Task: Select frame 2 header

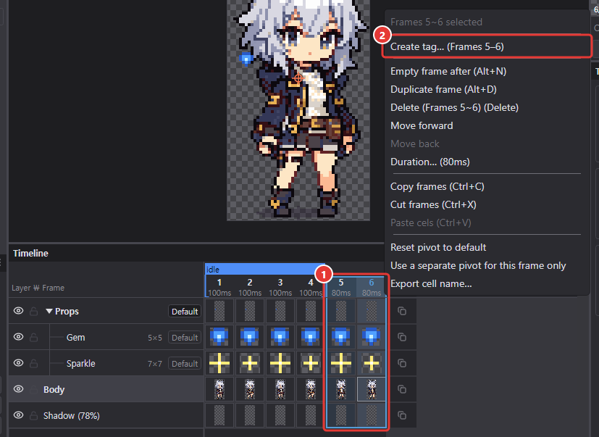Action: click(250, 287)
